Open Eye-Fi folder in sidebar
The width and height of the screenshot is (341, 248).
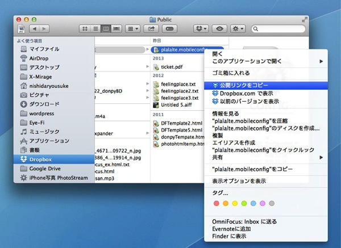coord(54,123)
